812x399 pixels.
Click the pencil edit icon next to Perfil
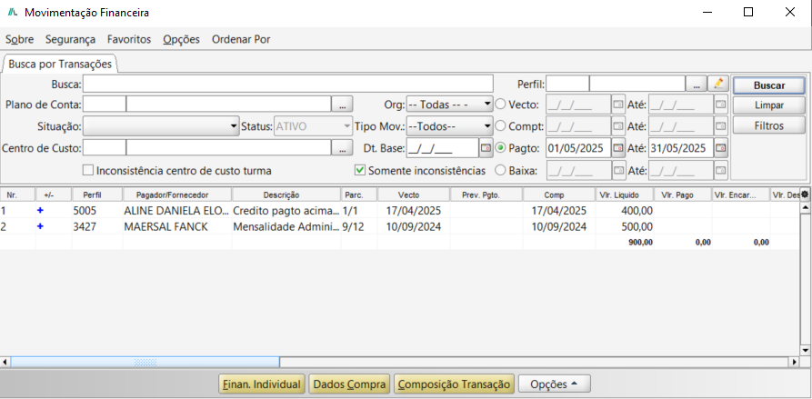click(x=718, y=84)
